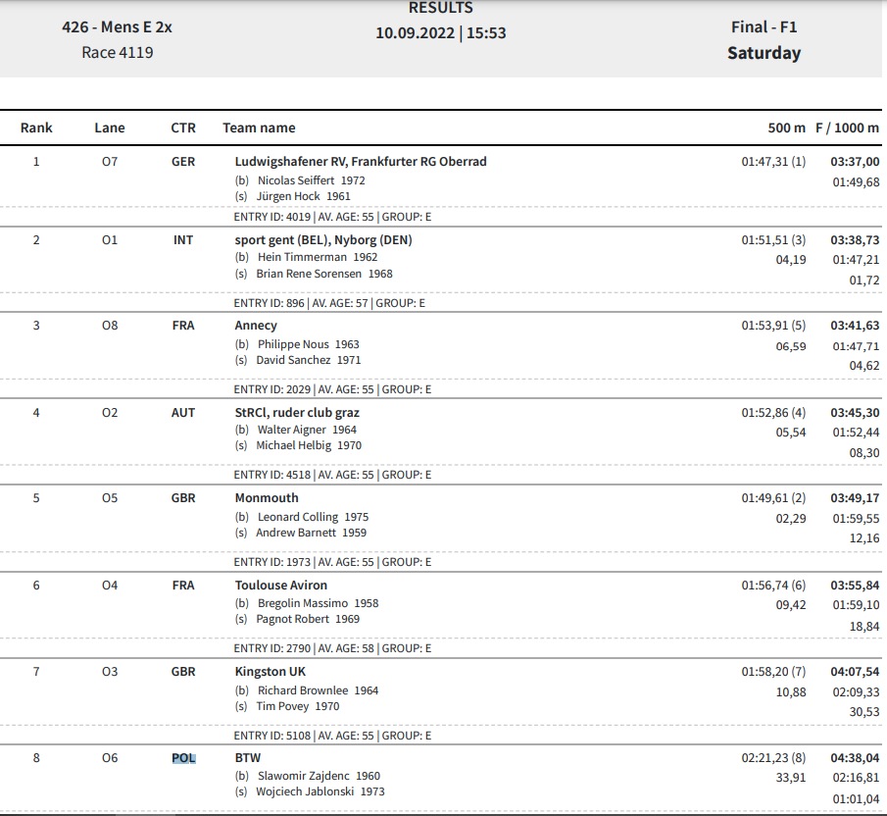Click the CTR column header

click(x=183, y=127)
